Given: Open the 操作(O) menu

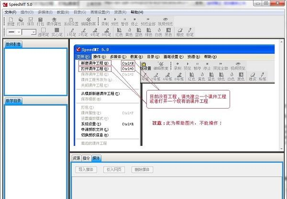Looking at the screenshot, I should [27, 12].
